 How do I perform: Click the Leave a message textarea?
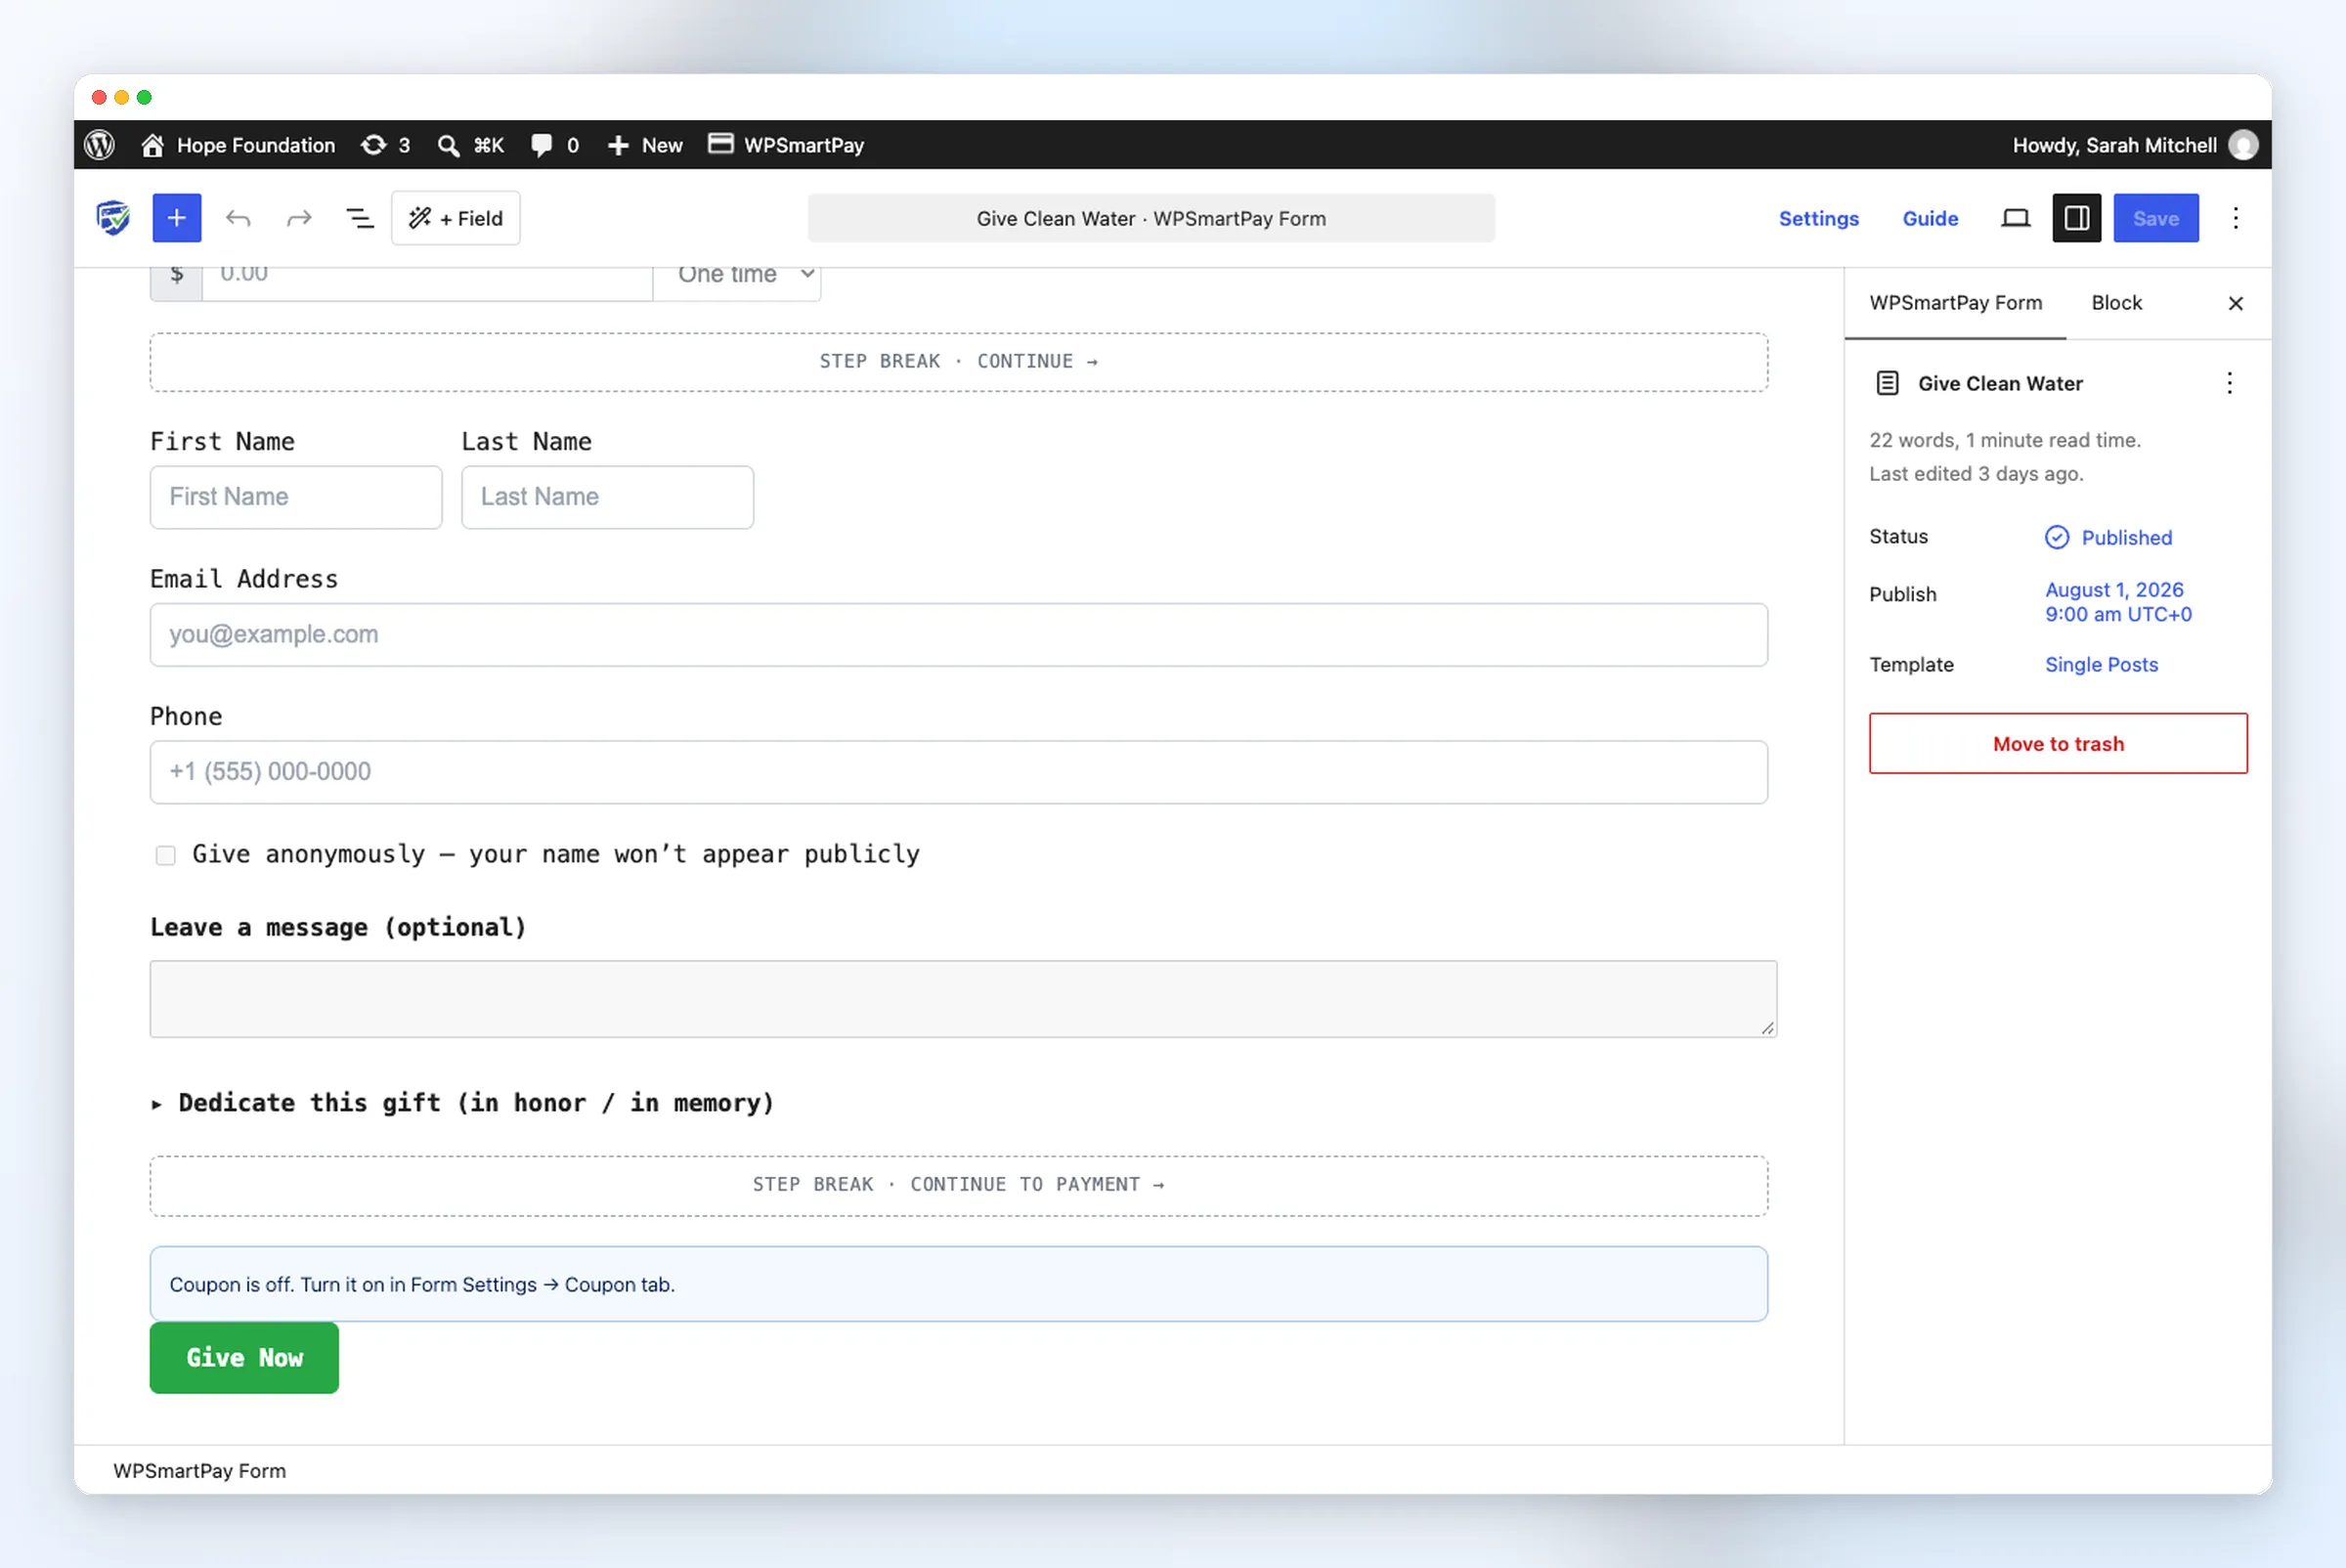point(963,999)
